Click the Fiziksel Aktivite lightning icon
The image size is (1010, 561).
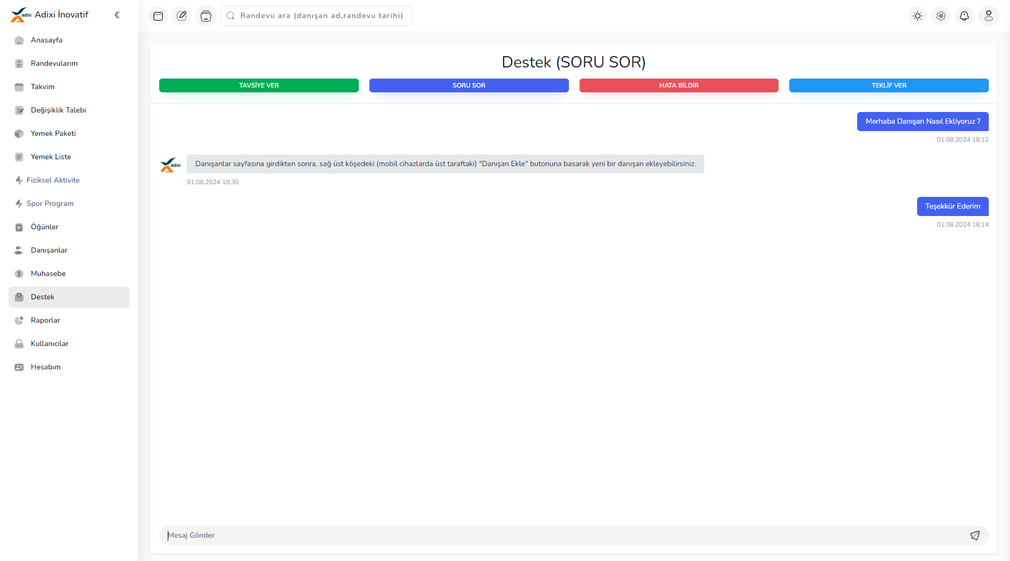tap(19, 180)
